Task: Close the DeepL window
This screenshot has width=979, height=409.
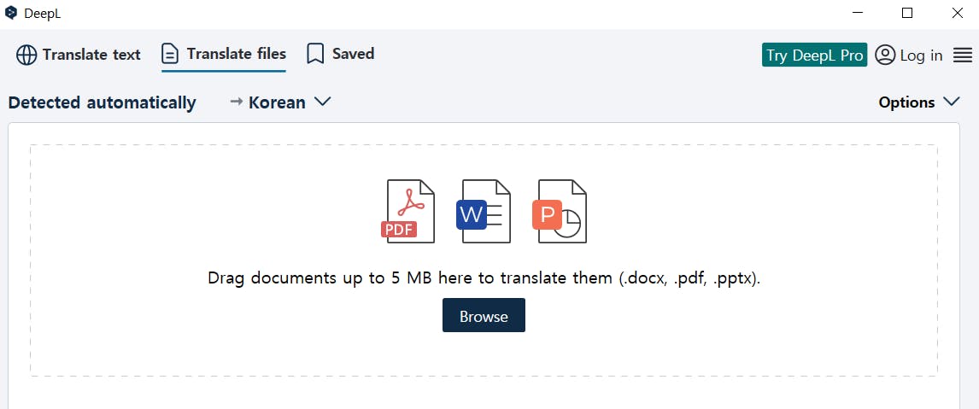Action: coord(956,13)
